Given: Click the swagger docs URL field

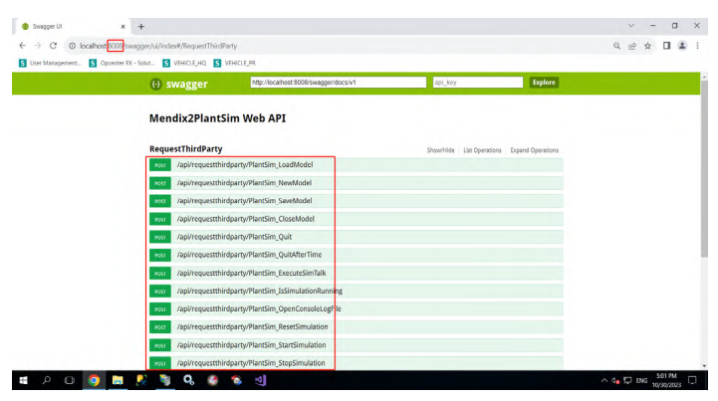Looking at the screenshot, I should point(338,83).
